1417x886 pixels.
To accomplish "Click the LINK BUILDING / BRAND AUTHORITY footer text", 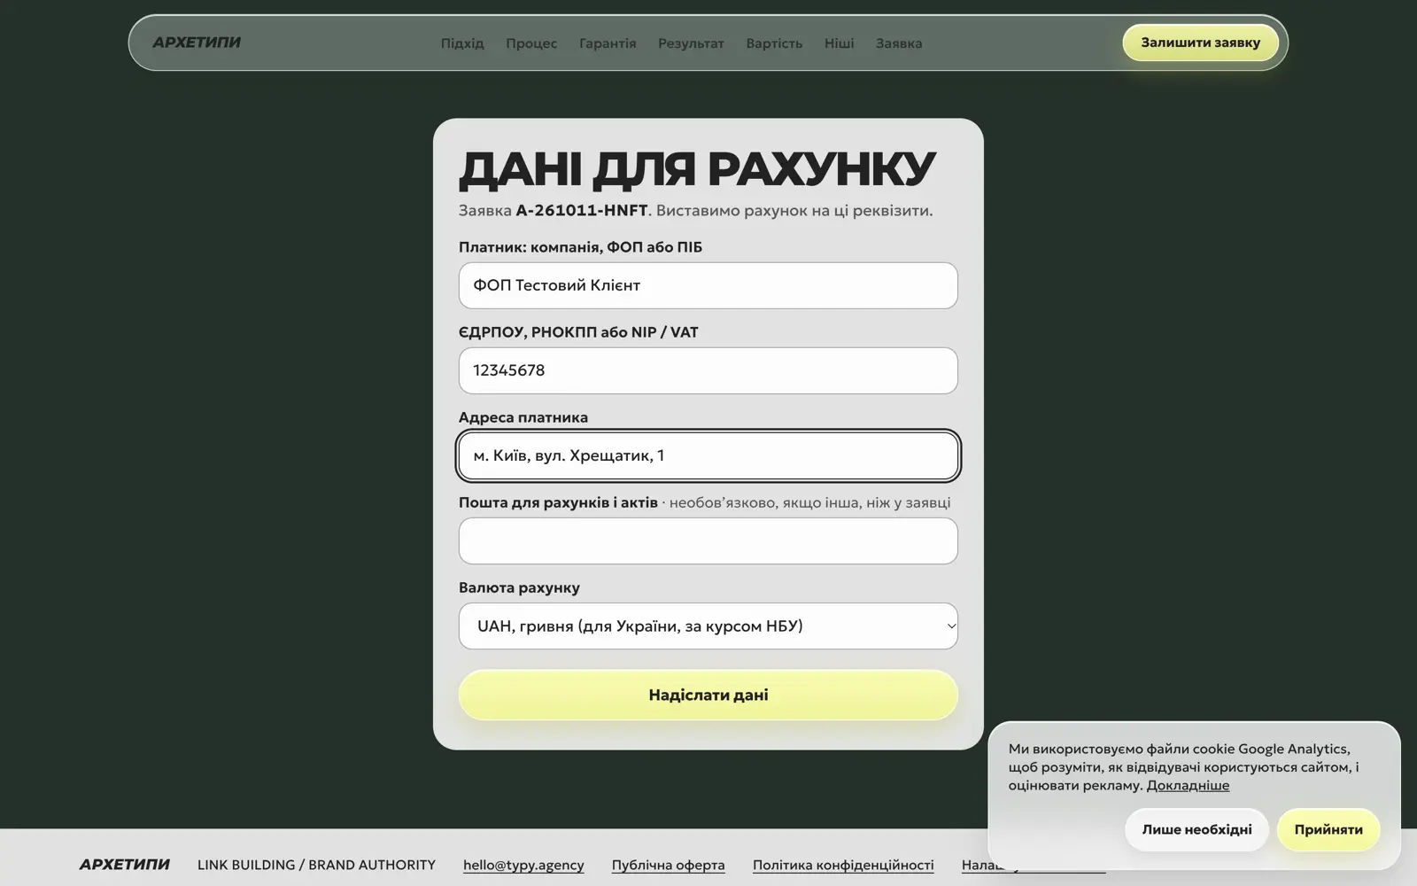I will (316, 865).
